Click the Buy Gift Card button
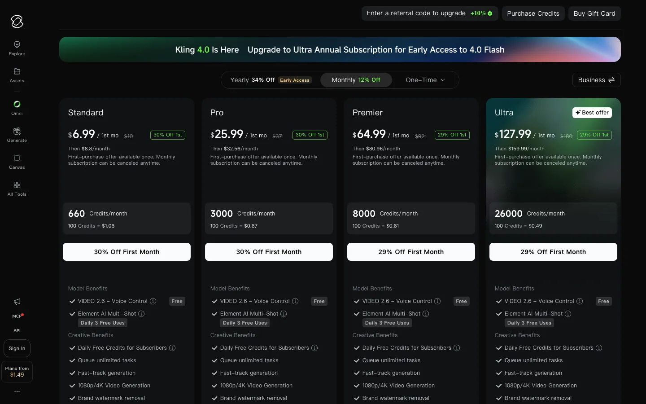This screenshot has height=404, width=646. tap(594, 13)
